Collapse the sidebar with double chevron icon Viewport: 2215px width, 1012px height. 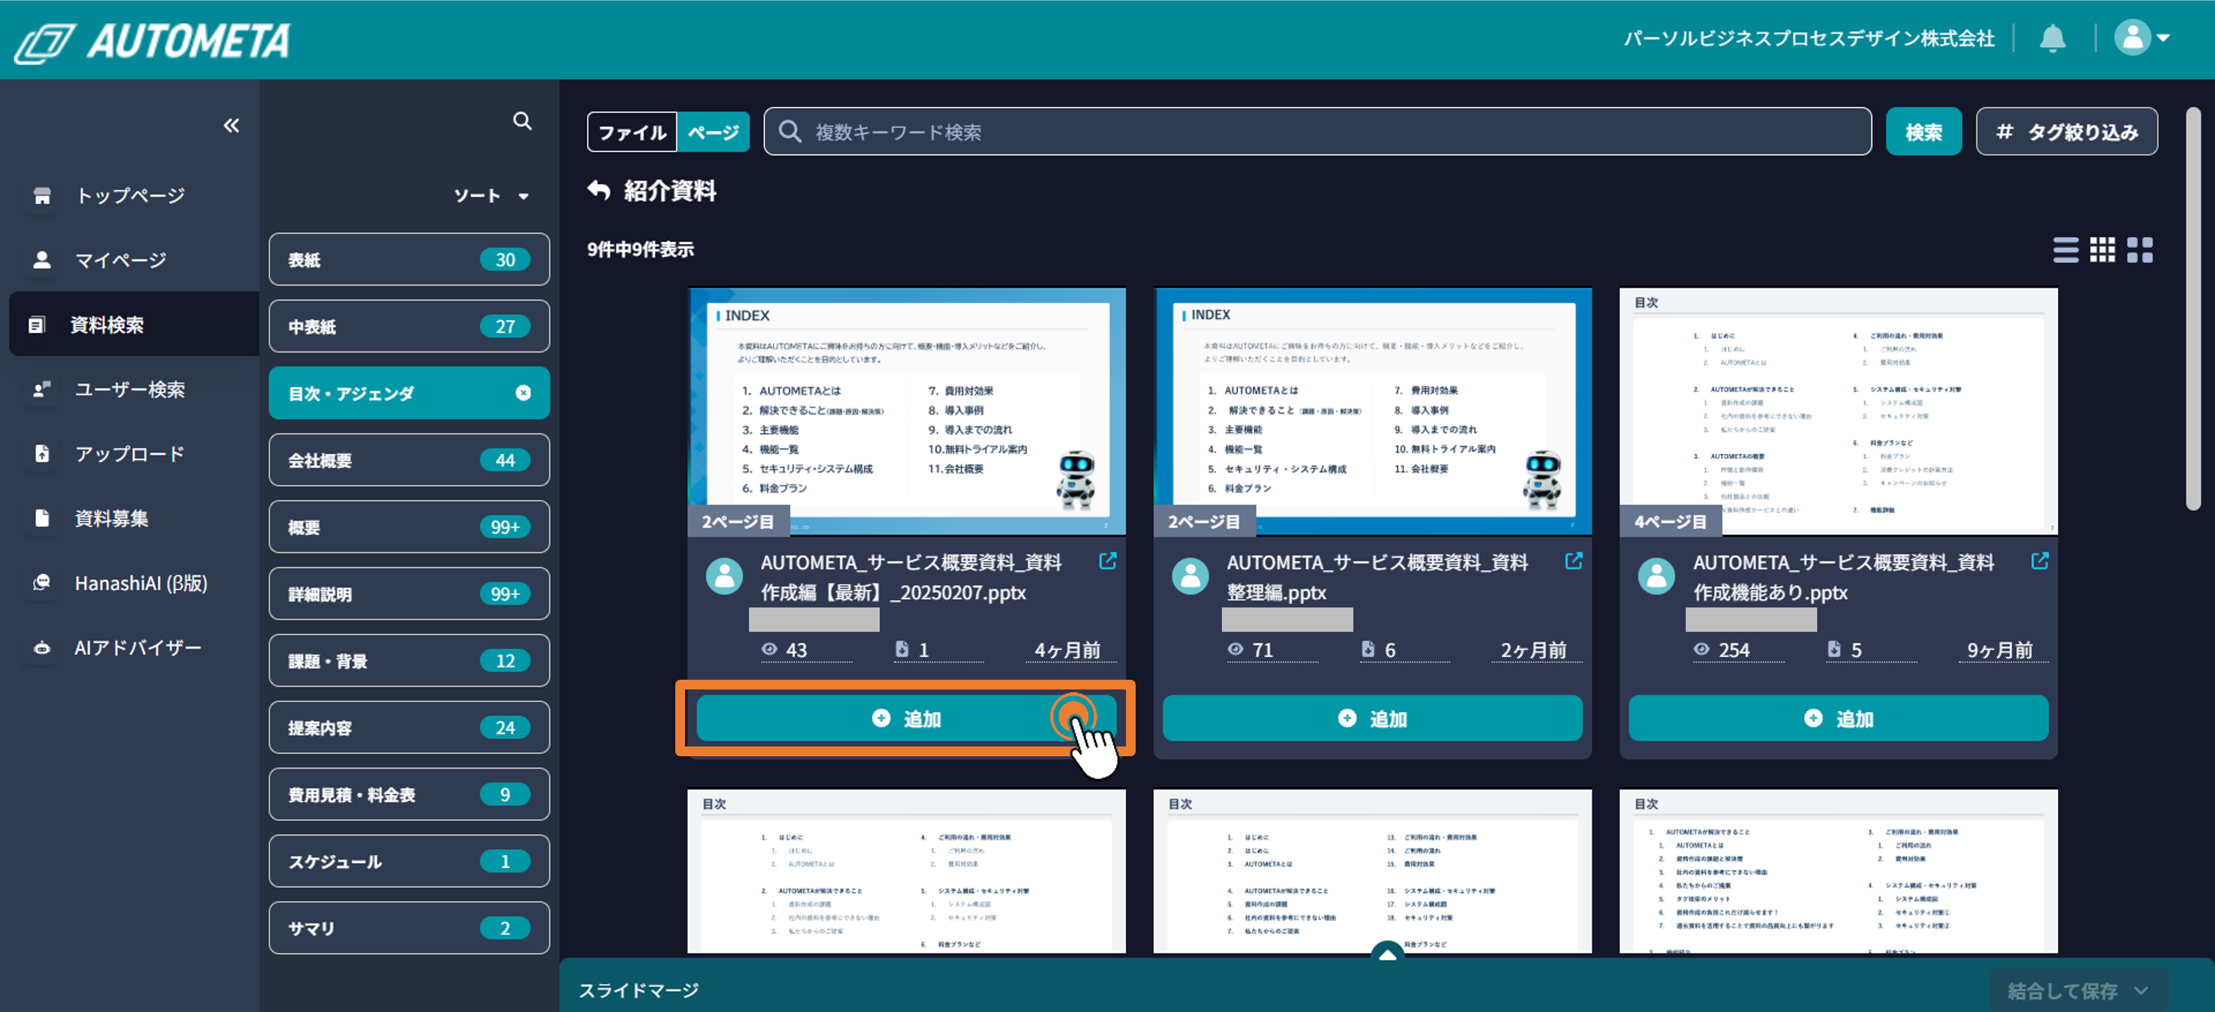click(232, 125)
